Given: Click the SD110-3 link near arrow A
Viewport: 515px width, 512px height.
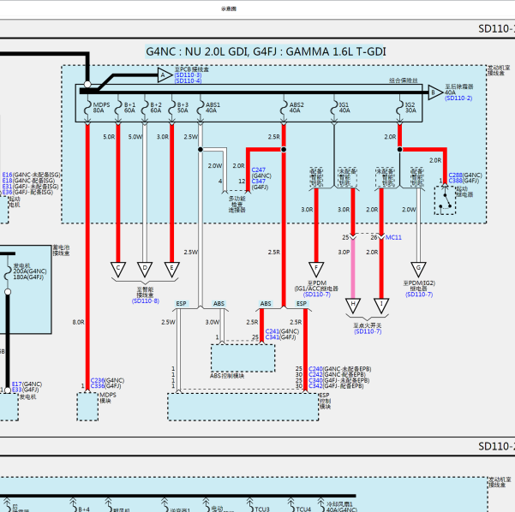Looking at the screenshot, I should point(188,75).
